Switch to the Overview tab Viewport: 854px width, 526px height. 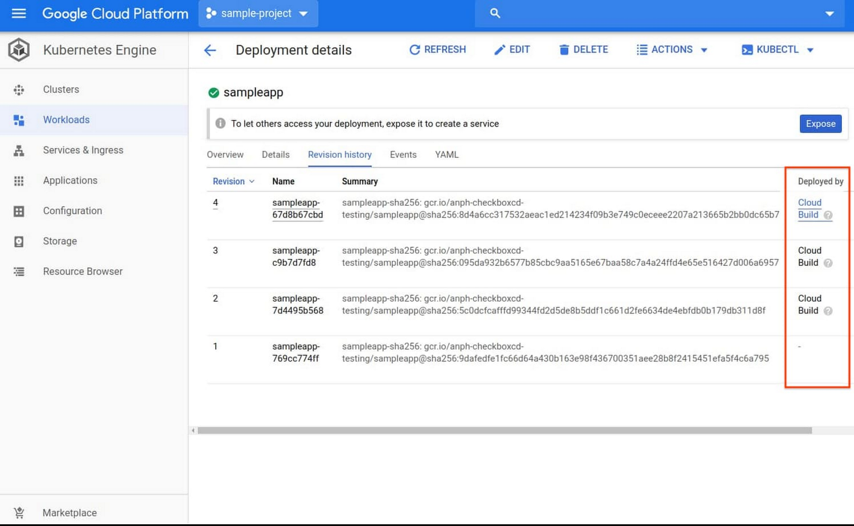click(x=225, y=154)
